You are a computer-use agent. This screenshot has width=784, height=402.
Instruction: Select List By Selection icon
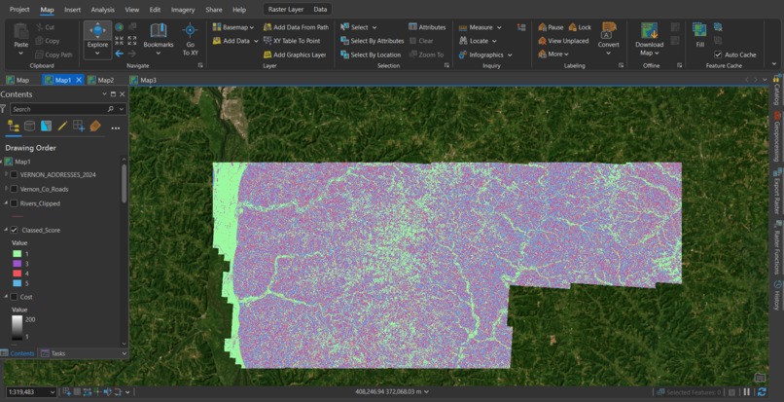46,126
